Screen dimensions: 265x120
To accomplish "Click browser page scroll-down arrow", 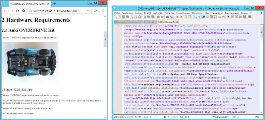I will pyautogui.click(x=105, y=117).
